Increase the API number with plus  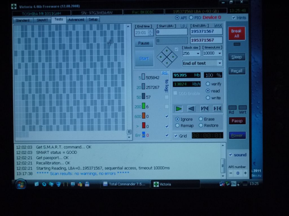click(245, 173)
